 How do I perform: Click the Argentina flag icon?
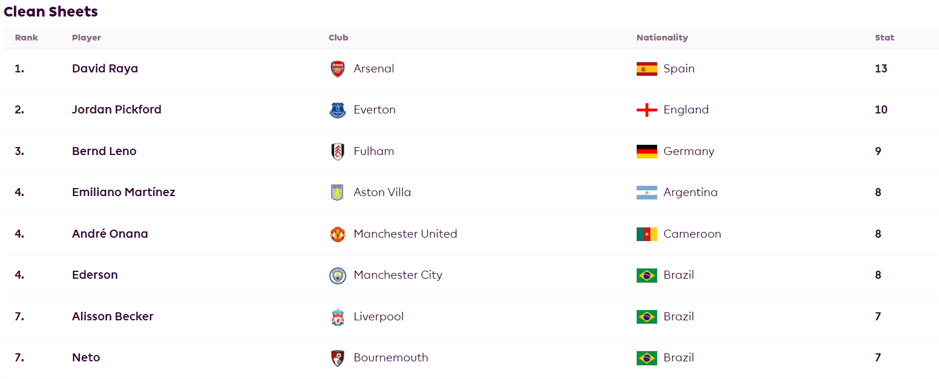(x=647, y=193)
